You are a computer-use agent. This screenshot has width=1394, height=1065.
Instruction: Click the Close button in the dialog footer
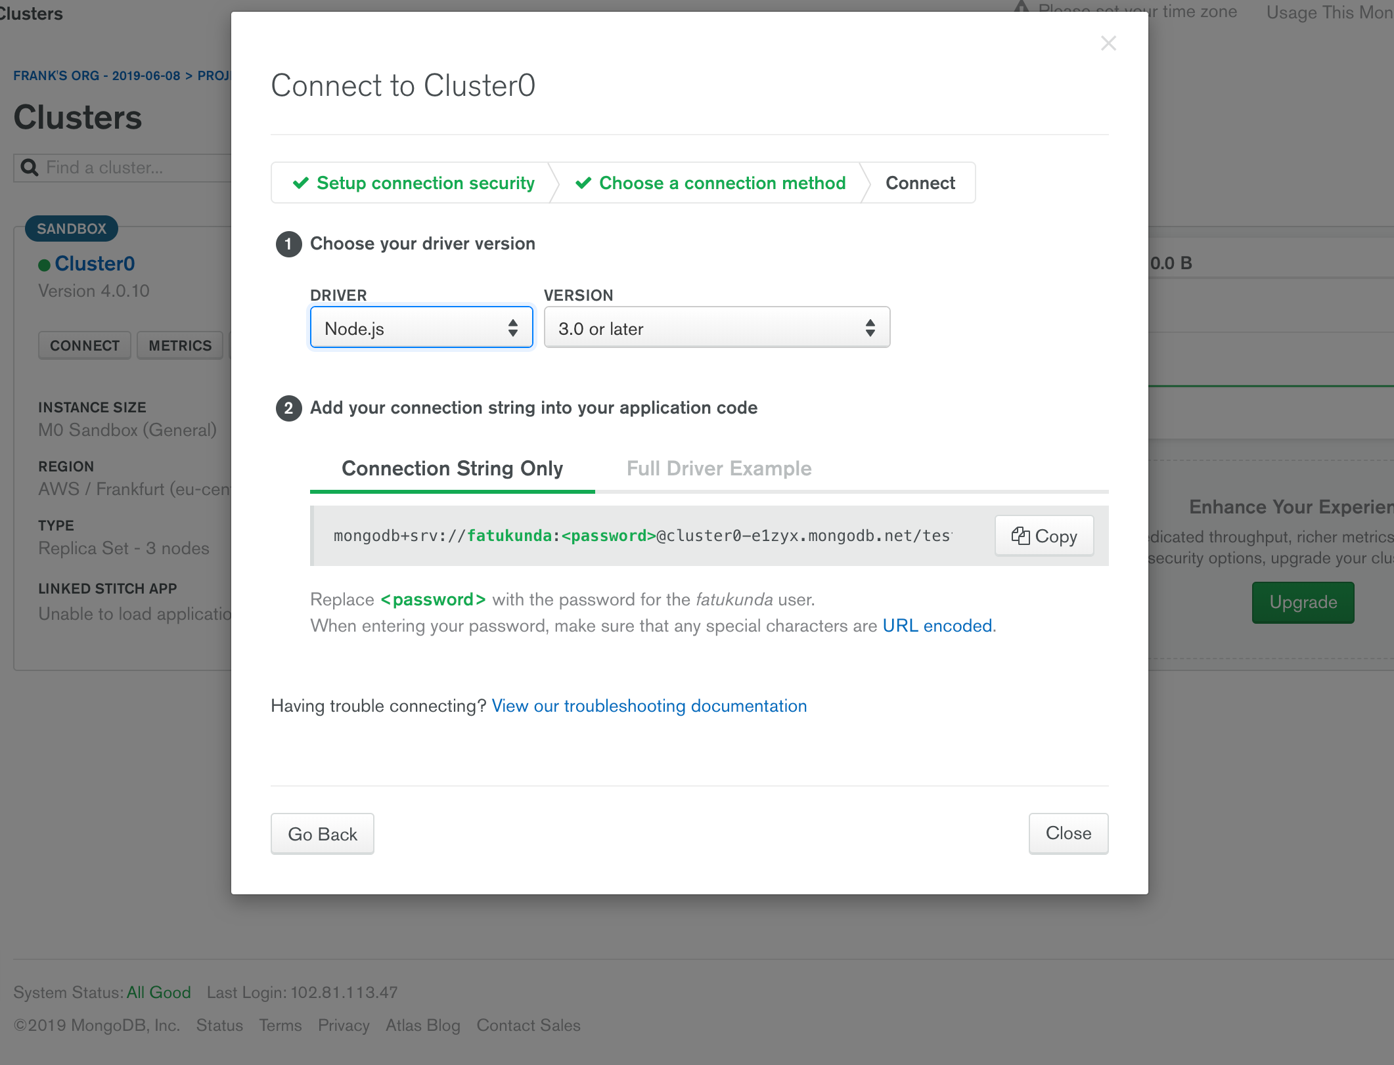[x=1068, y=833]
